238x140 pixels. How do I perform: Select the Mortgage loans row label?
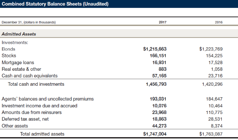[18, 62]
